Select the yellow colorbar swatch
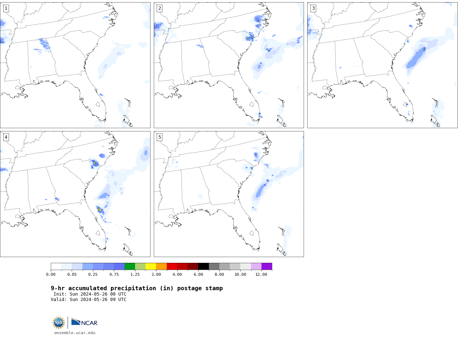 pos(151,266)
